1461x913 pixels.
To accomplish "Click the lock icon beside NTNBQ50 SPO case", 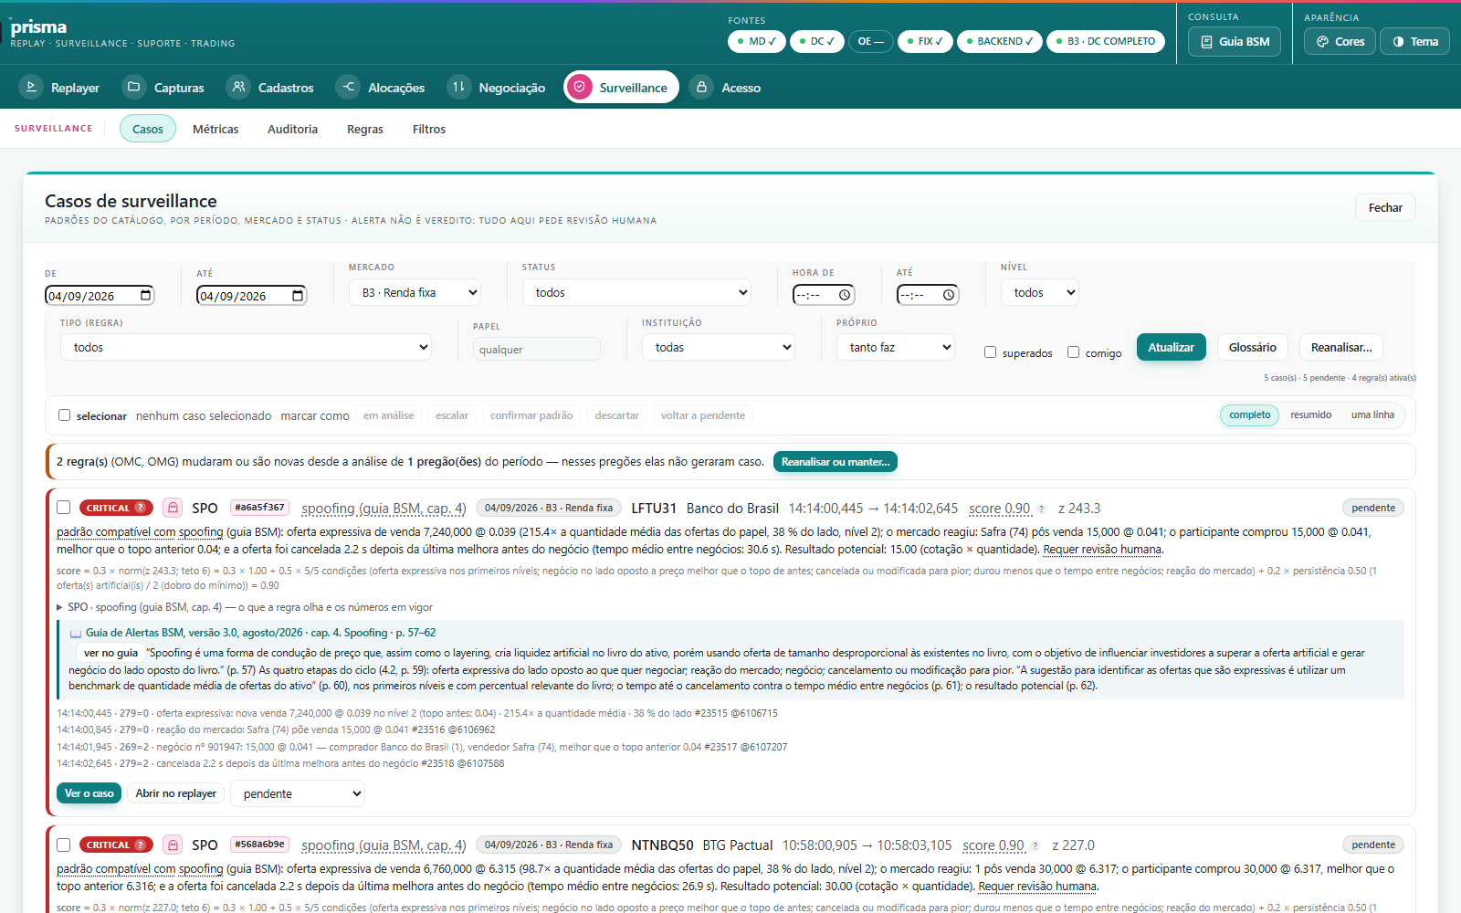I will 173,845.
